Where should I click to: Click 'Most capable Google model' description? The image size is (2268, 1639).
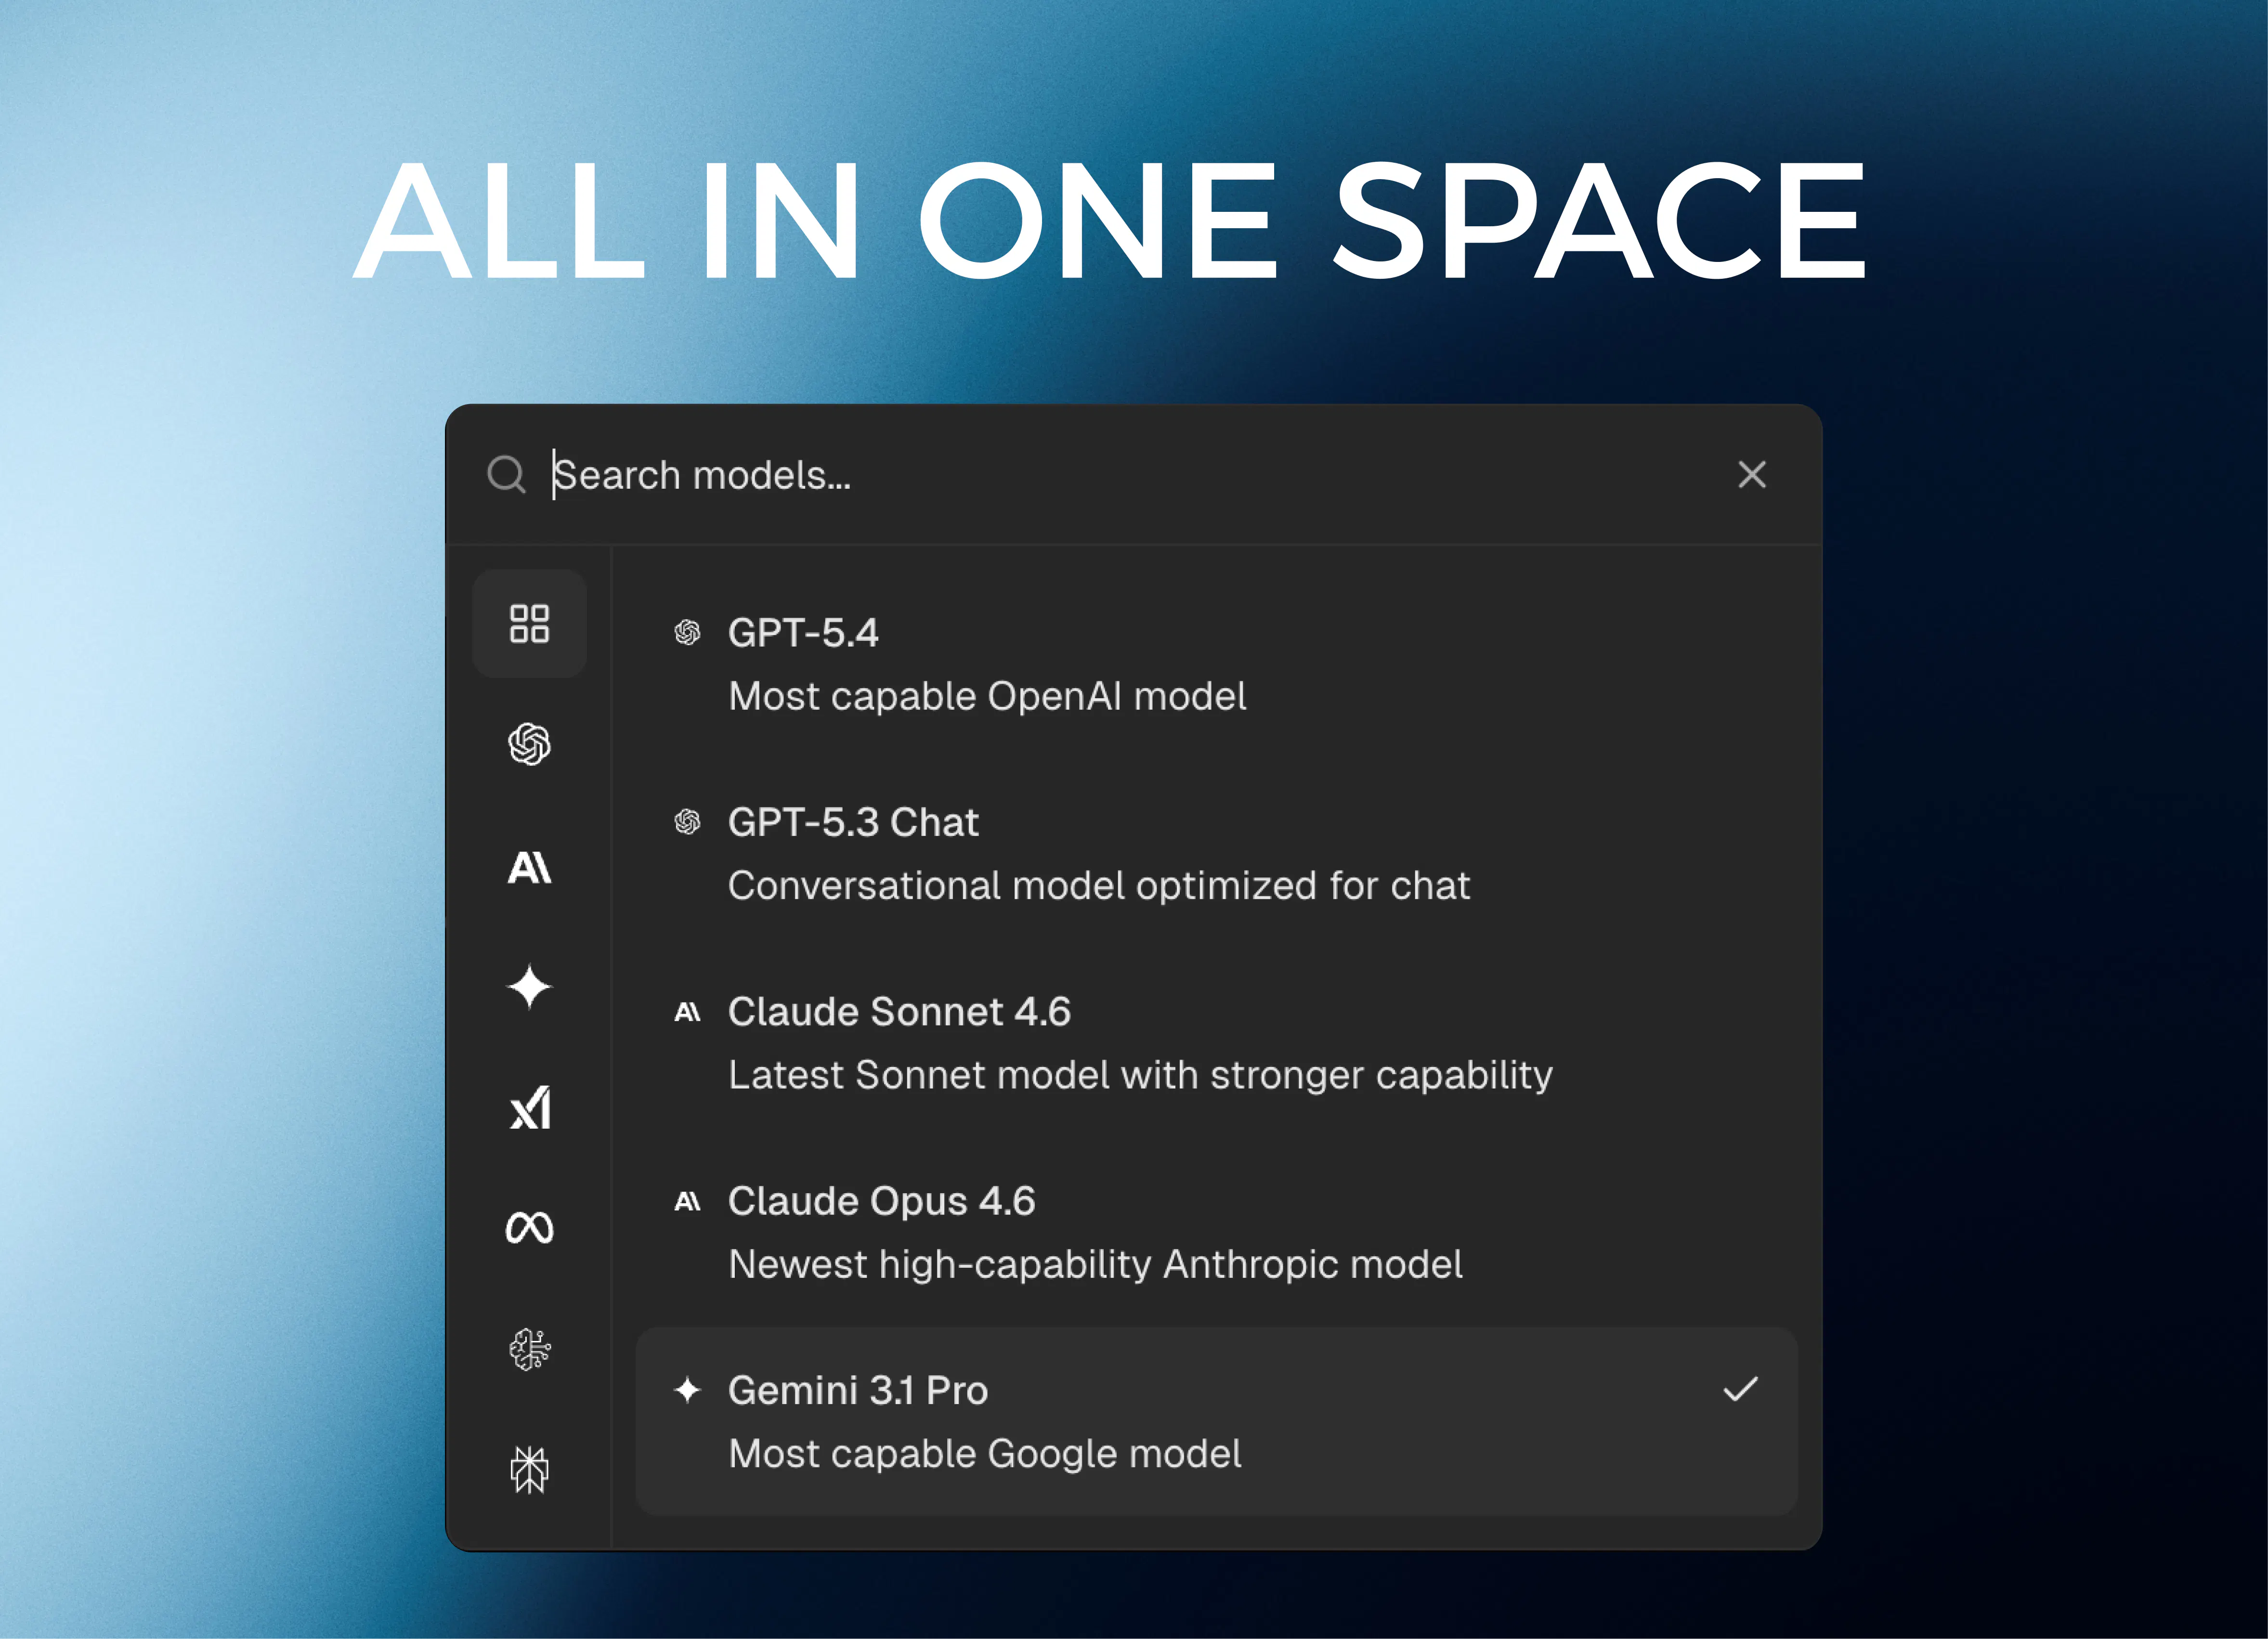tap(985, 1454)
